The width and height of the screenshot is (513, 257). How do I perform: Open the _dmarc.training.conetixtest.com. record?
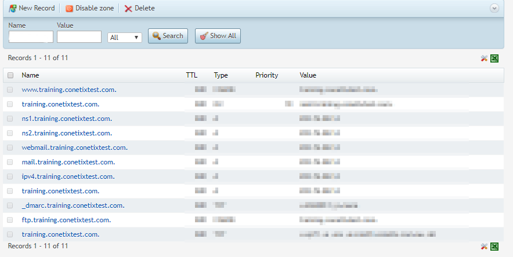pos(73,205)
